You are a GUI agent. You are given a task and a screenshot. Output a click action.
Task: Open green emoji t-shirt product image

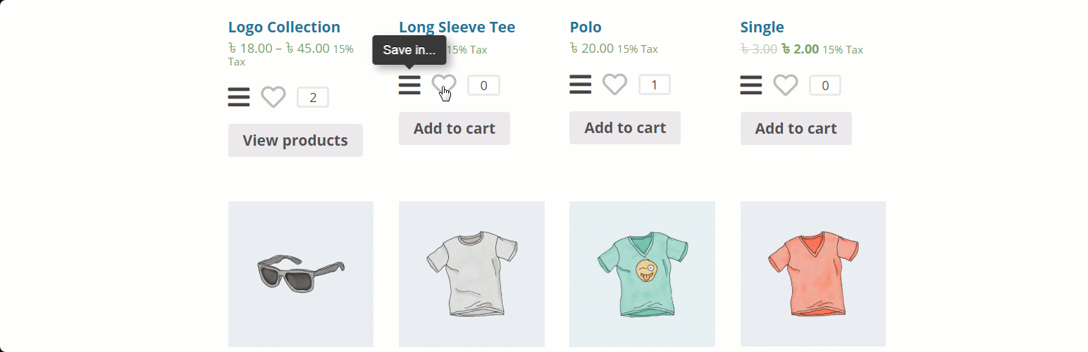(642, 274)
